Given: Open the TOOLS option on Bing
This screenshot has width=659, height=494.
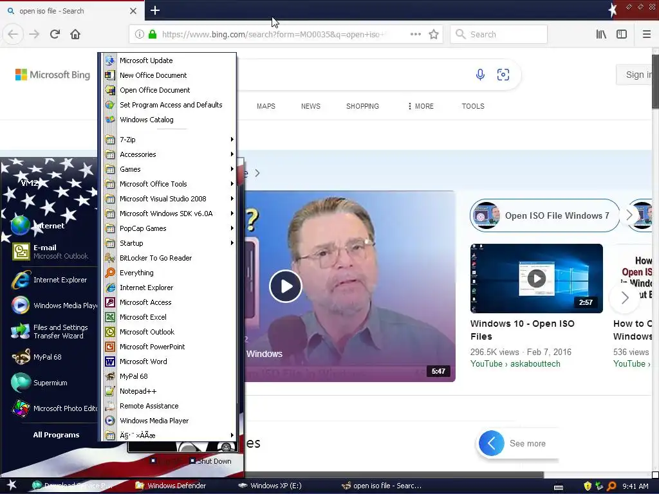Looking at the screenshot, I should point(473,106).
